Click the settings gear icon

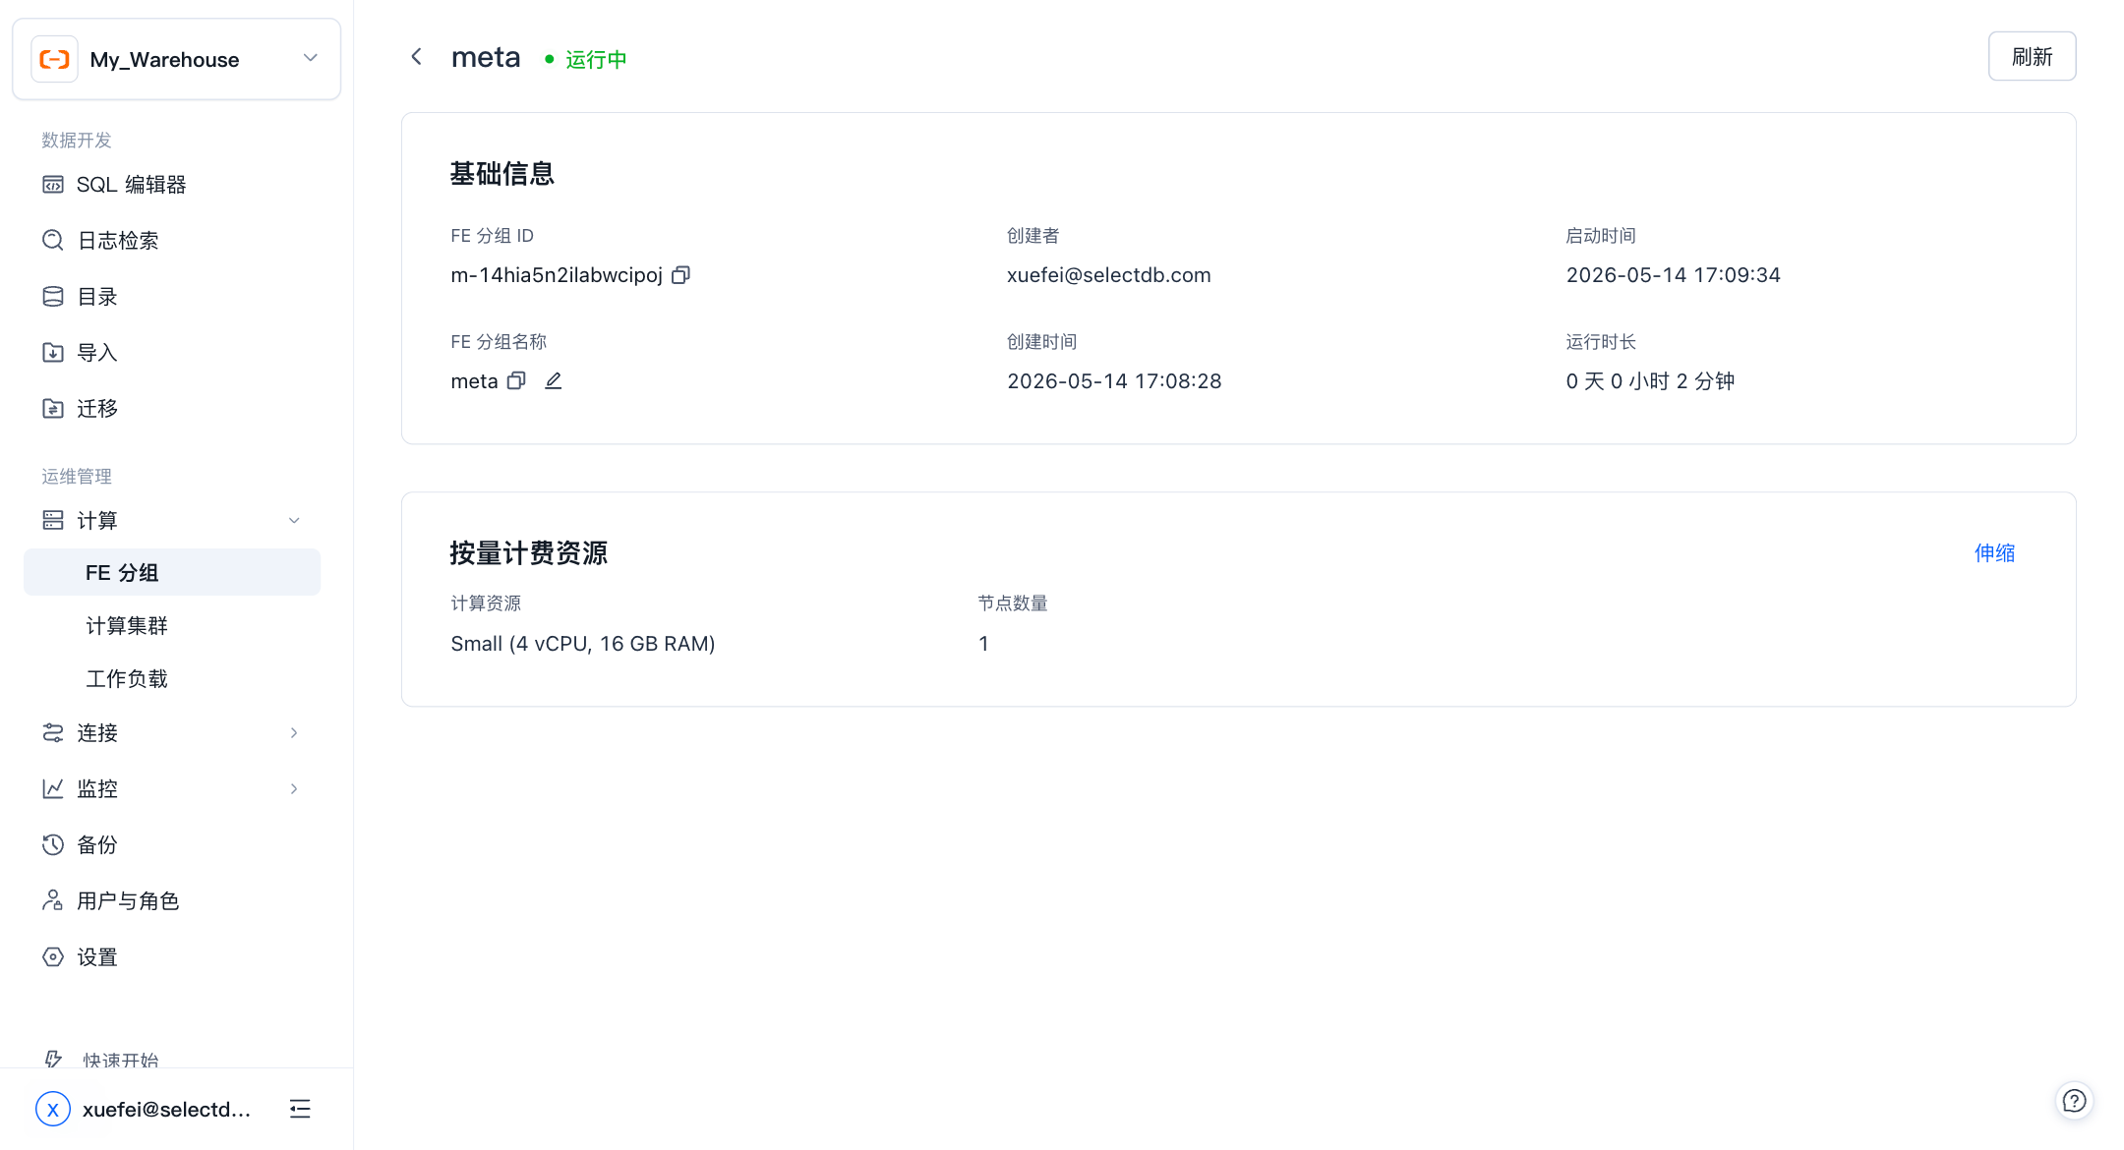click(x=53, y=957)
